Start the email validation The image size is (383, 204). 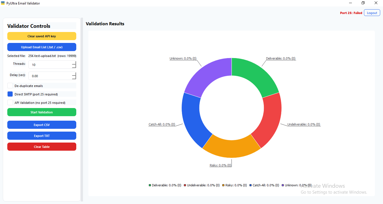coord(41,112)
